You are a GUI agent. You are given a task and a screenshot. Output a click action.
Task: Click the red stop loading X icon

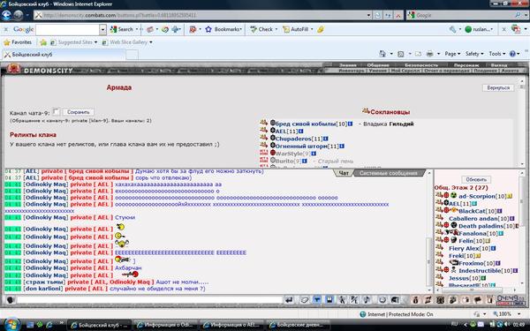tap(398, 15)
